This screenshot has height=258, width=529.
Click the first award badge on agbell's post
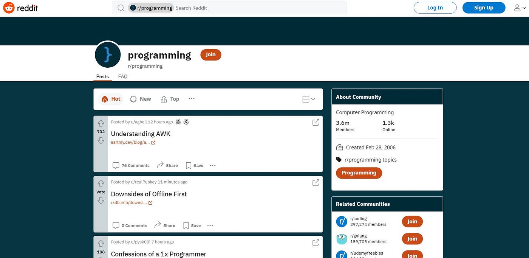click(178, 122)
